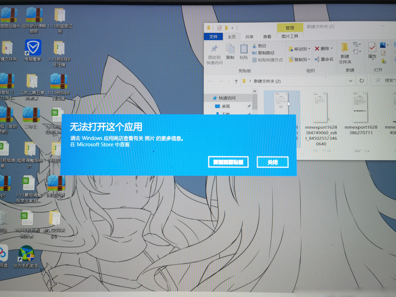Select 1.13班疫苗证明 folder on desktop
This screenshot has height=297, width=396.
[x=60, y=20]
